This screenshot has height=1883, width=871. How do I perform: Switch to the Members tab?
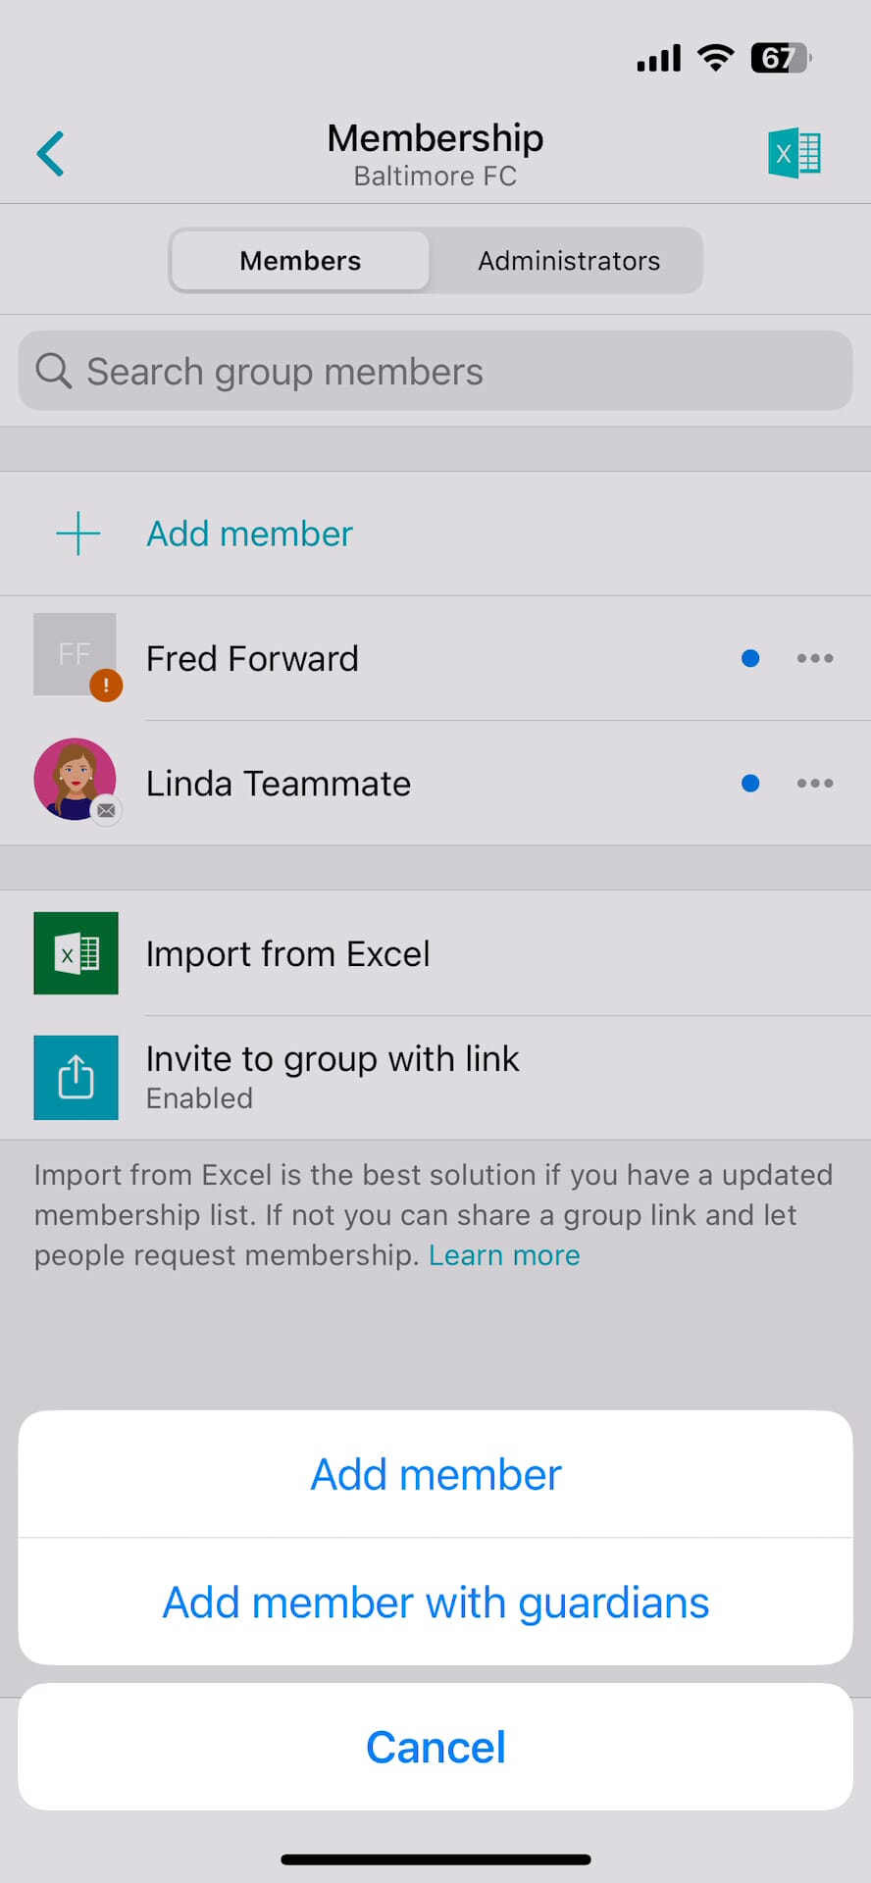click(x=300, y=261)
